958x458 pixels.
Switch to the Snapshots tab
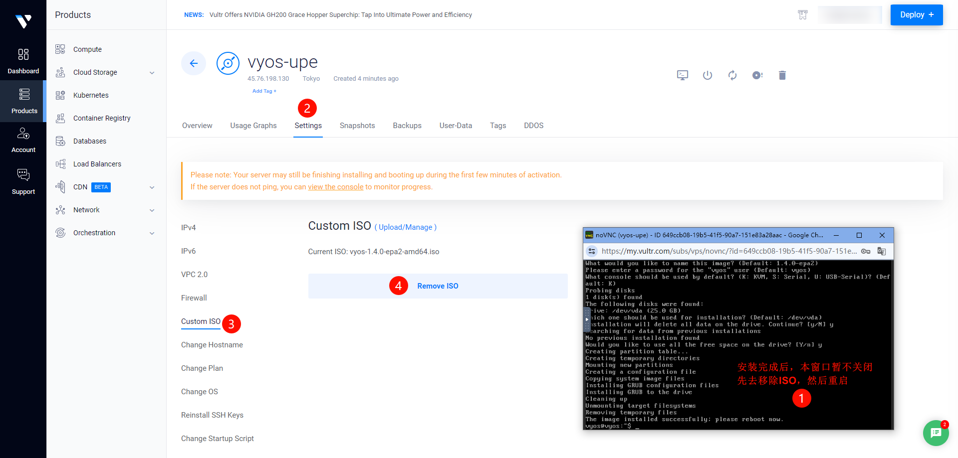click(x=357, y=126)
